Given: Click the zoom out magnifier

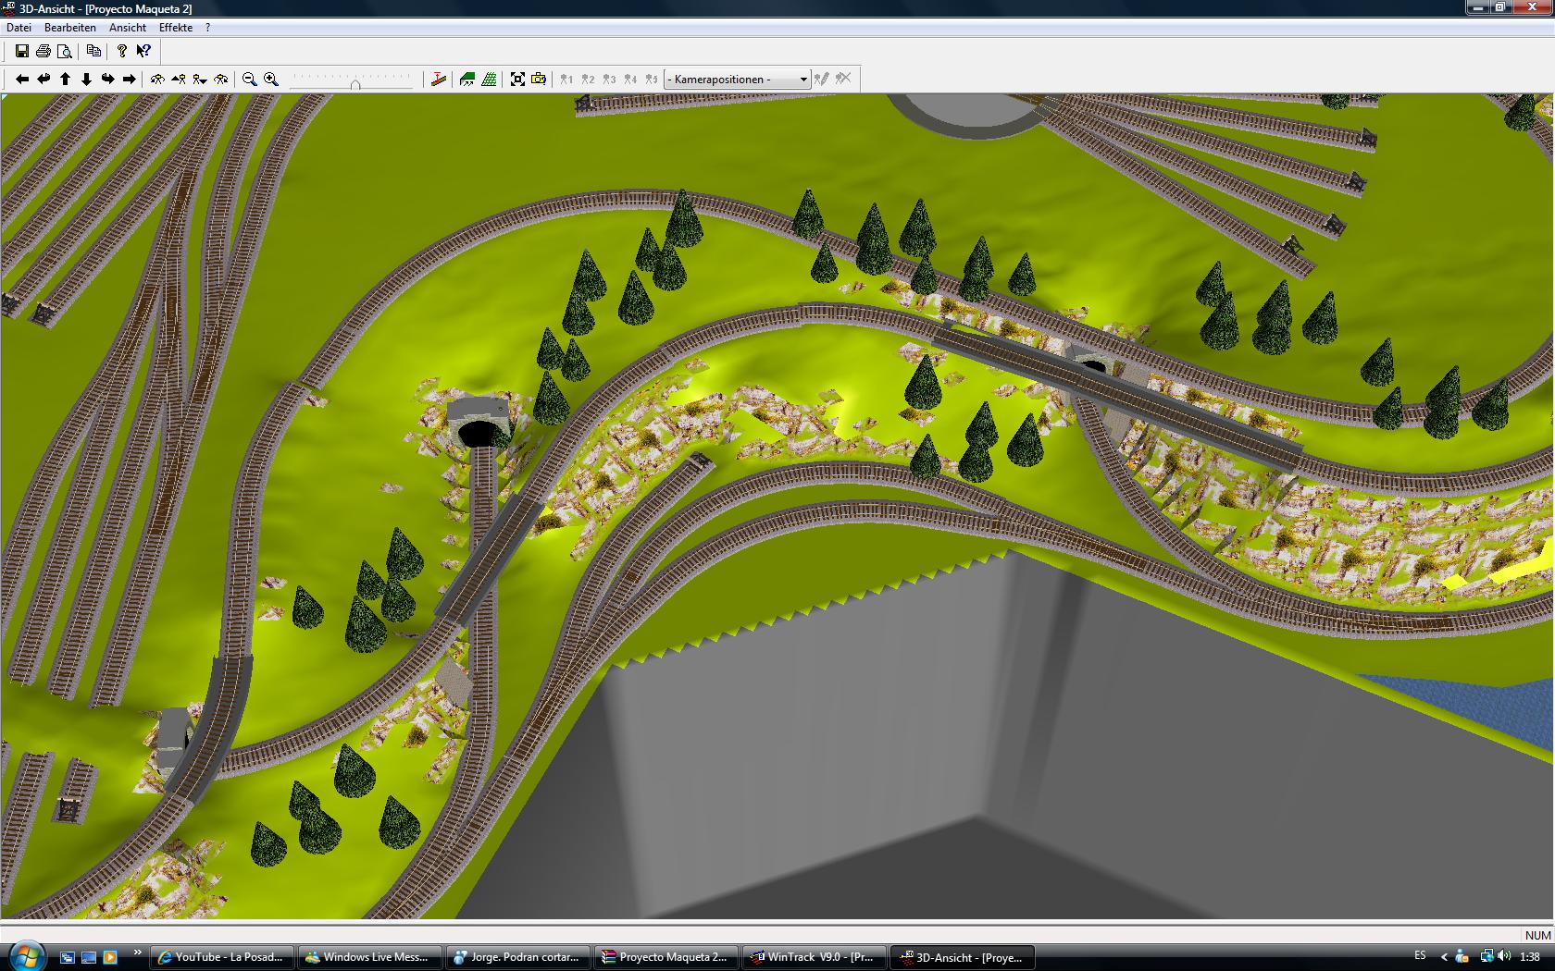Looking at the screenshot, I should (x=249, y=80).
